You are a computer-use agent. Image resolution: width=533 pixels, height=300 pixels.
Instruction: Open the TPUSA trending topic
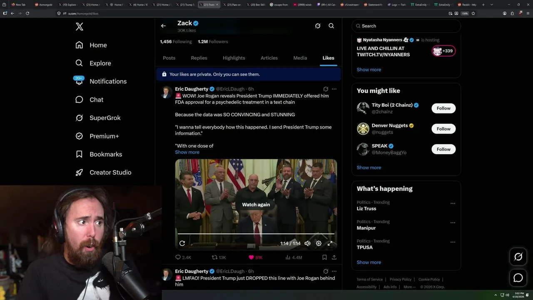point(364,247)
